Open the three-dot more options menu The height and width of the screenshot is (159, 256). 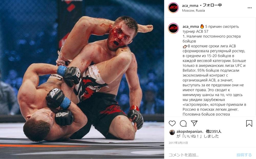249,8
